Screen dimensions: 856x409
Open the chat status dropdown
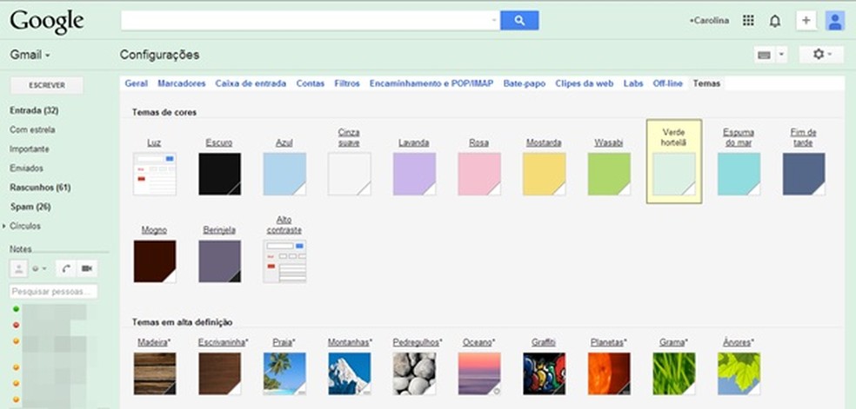(39, 268)
